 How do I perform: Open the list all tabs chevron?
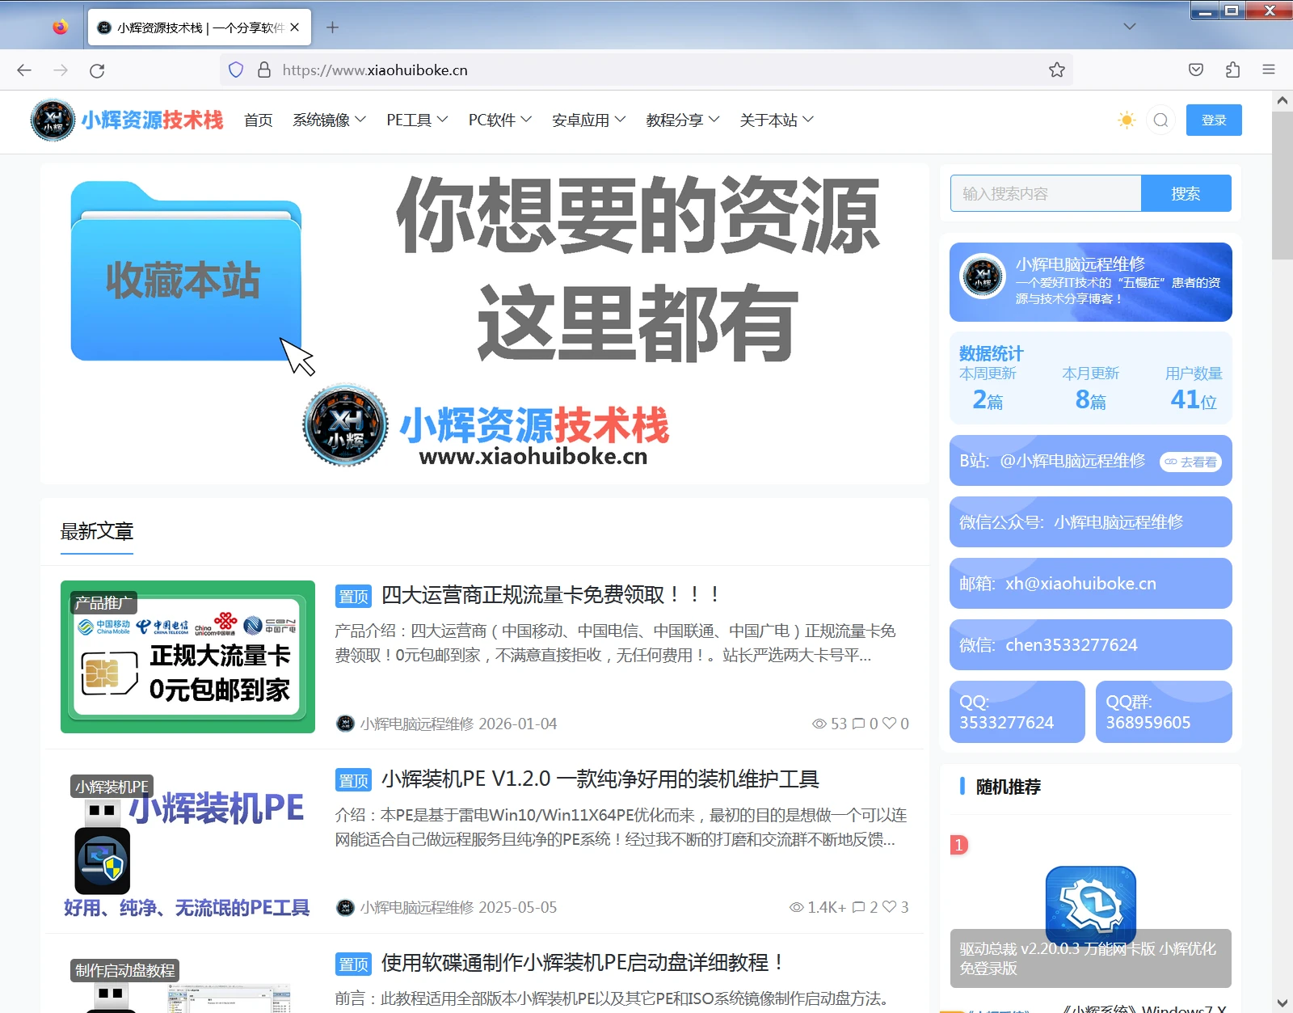[1130, 27]
